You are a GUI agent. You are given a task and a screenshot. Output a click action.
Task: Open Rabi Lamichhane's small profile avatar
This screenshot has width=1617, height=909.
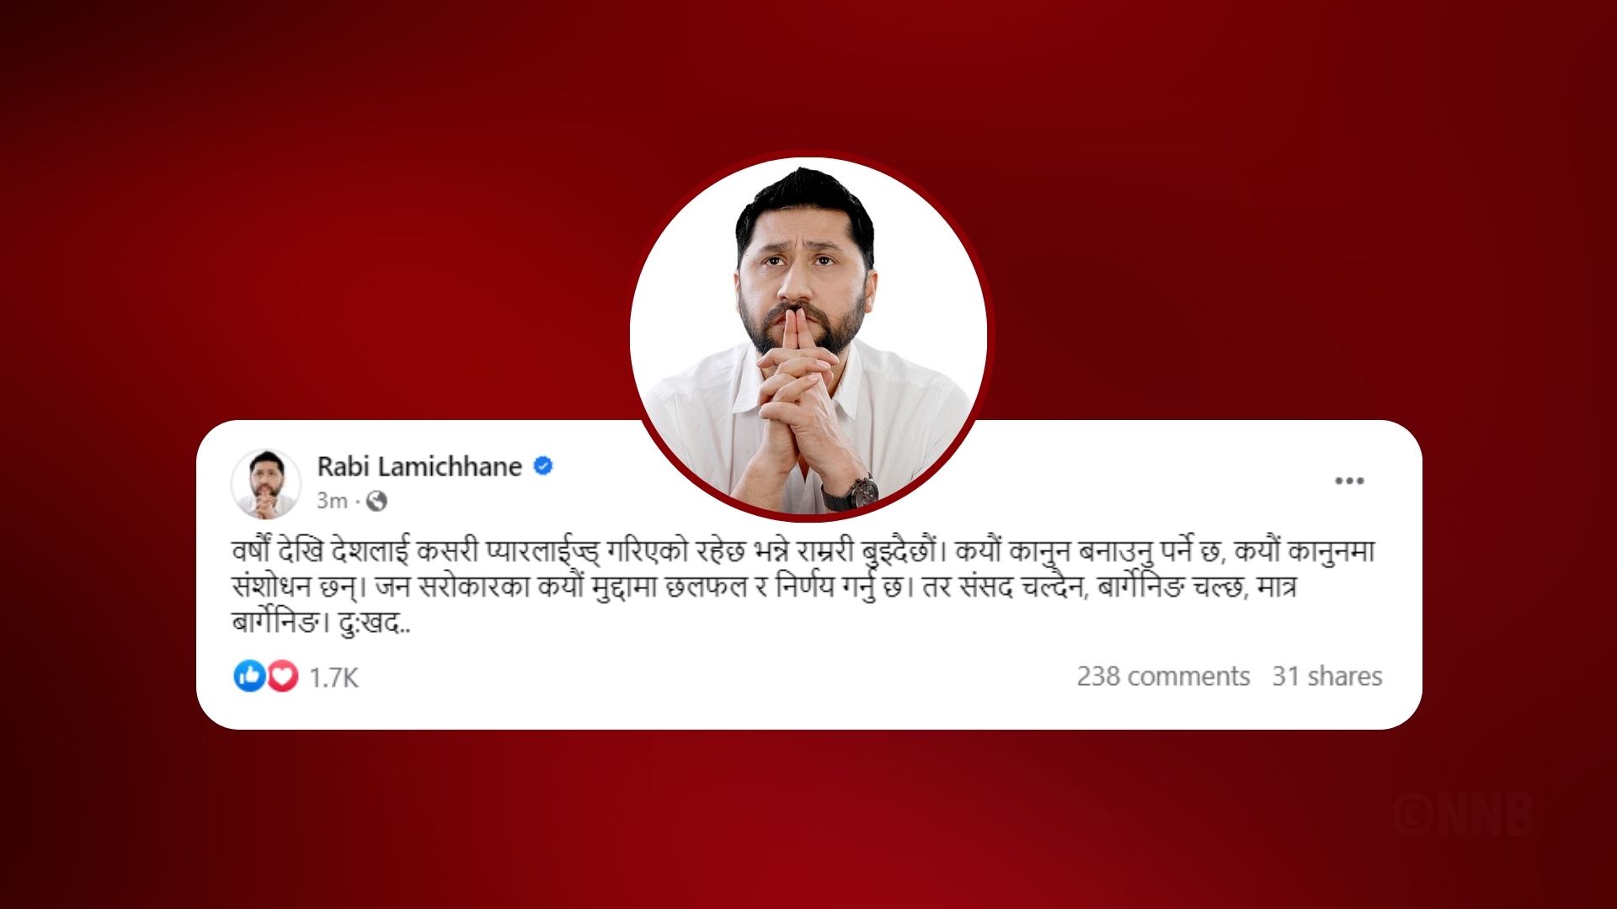[265, 484]
